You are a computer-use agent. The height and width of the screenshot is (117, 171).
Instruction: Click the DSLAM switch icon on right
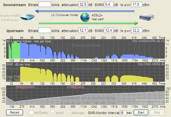click(x=147, y=17)
